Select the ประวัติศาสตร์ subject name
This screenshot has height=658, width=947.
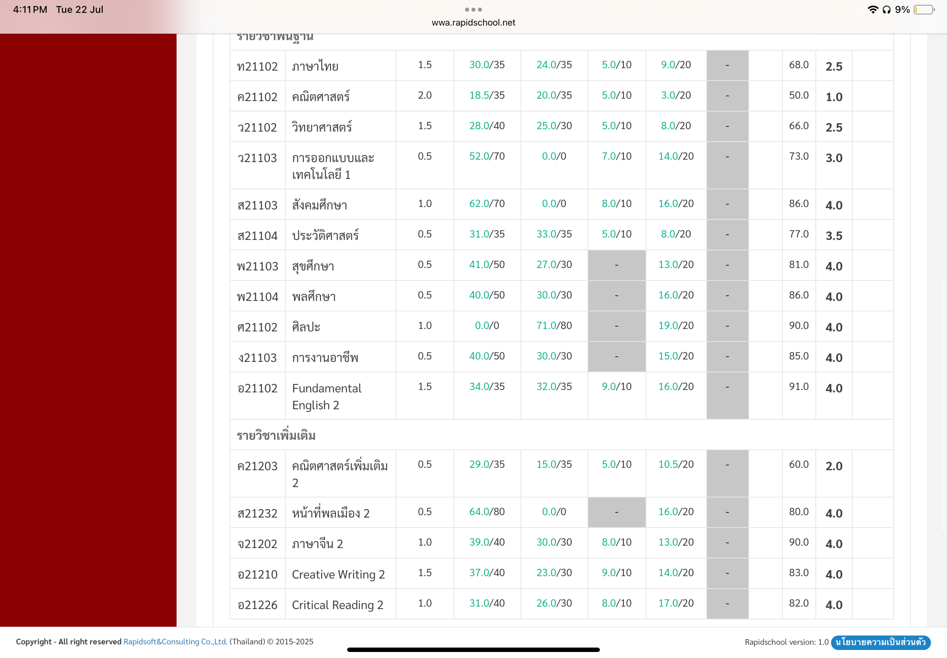pos(325,236)
